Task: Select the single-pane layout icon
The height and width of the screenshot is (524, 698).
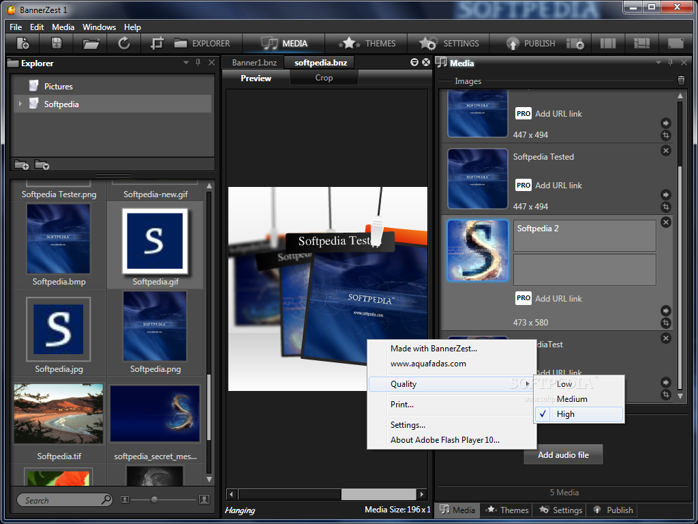Action: (676, 43)
